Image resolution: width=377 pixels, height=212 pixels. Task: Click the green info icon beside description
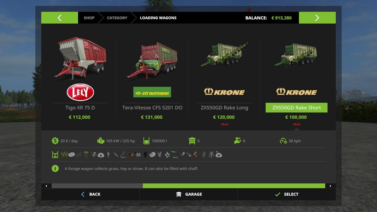point(55,168)
